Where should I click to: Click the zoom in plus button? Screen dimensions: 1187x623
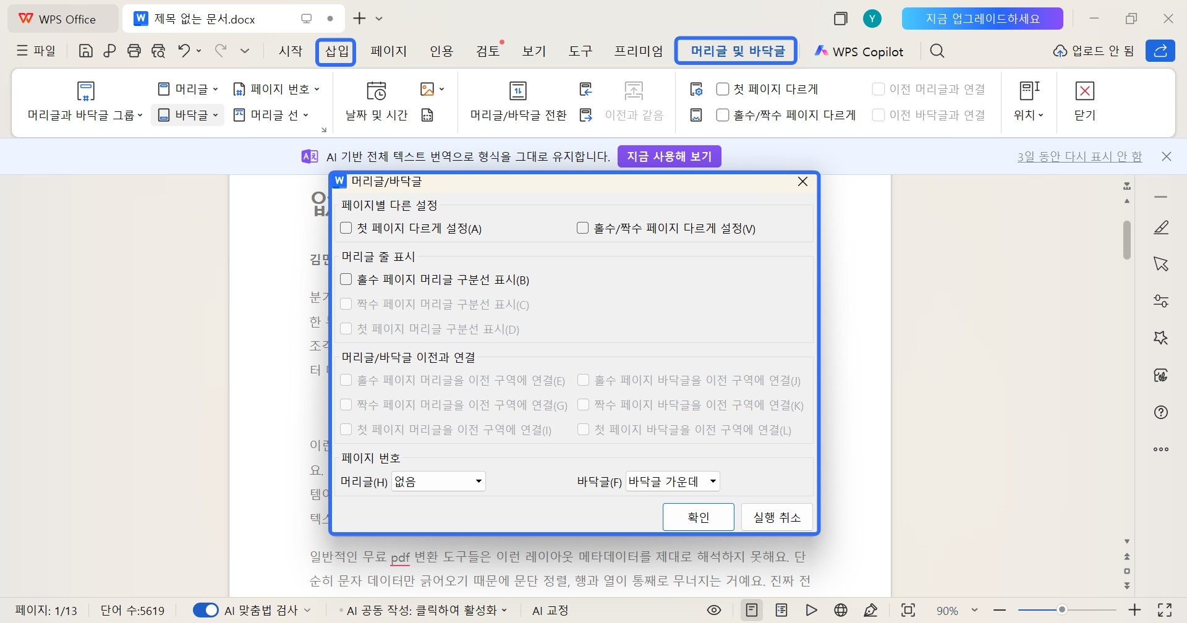tap(1135, 611)
